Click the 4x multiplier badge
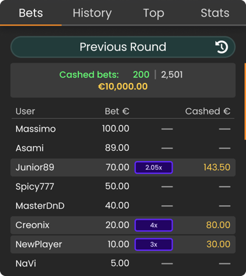 pyautogui.click(x=154, y=225)
